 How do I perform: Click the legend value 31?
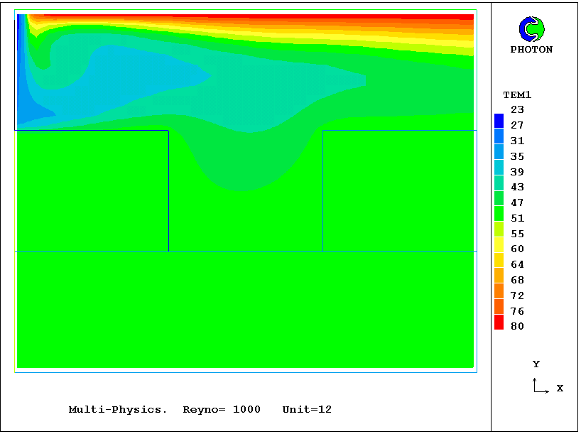point(517,141)
